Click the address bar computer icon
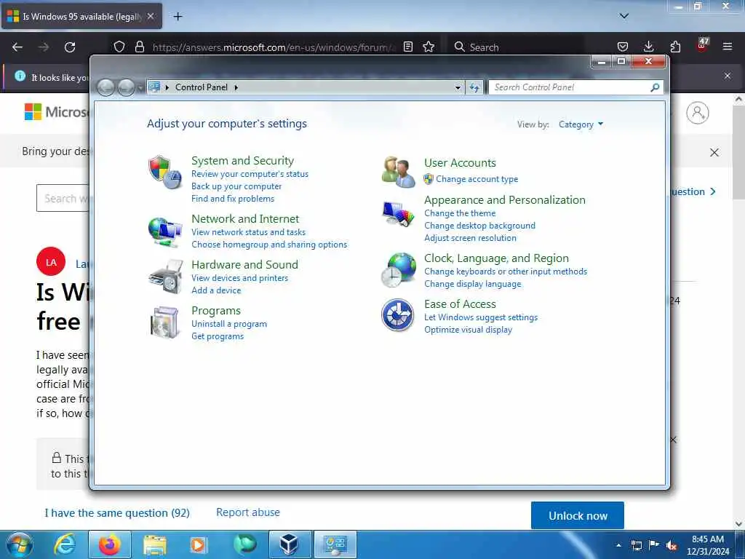The image size is (745, 559). click(154, 87)
